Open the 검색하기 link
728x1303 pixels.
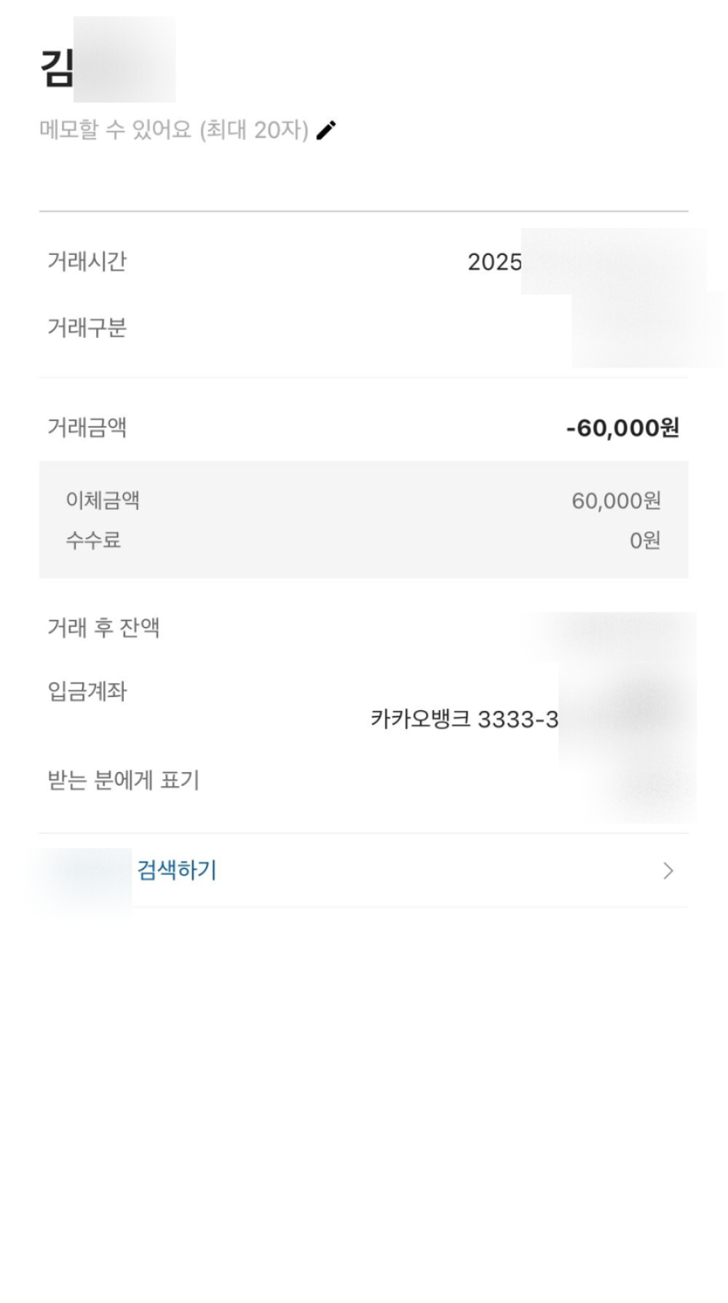click(177, 870)
